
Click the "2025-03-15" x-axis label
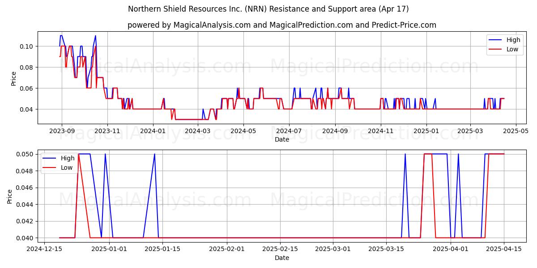point(386,249)
